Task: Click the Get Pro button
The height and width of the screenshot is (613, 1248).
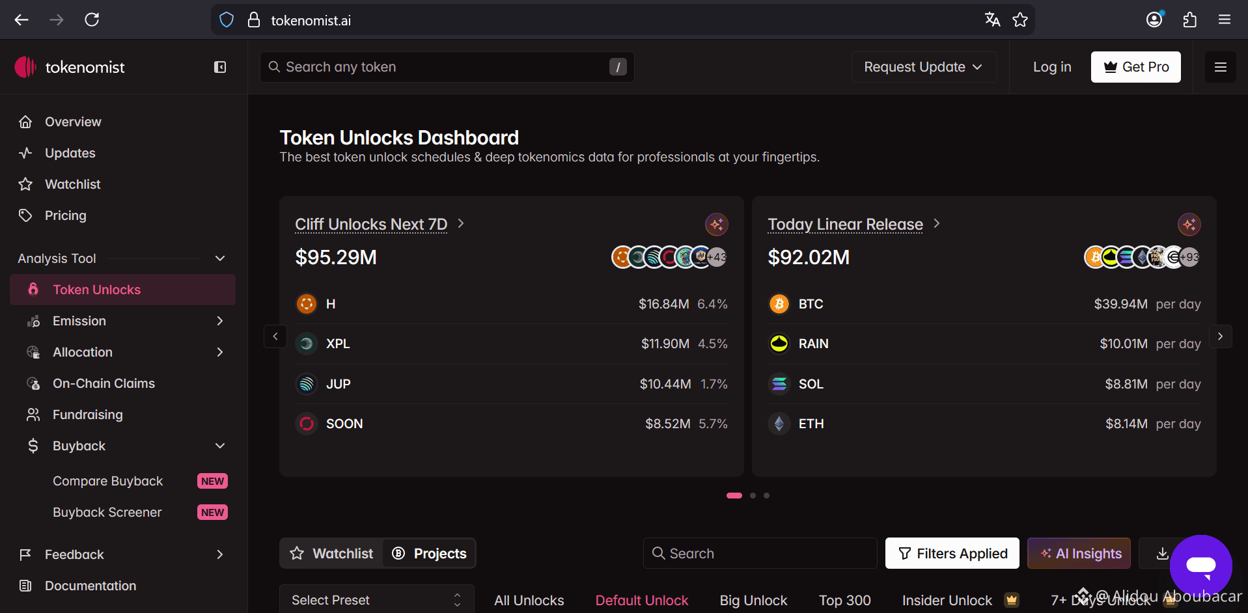Action: coord(1136,67)
